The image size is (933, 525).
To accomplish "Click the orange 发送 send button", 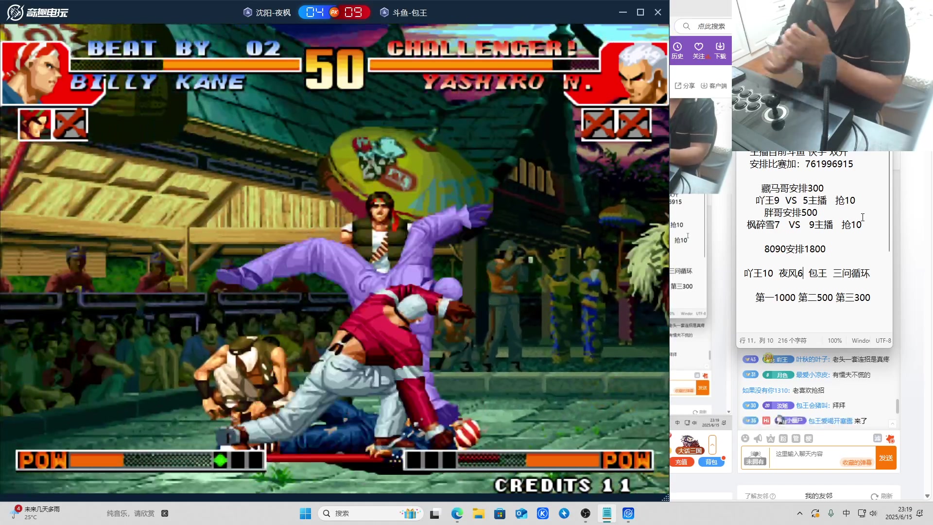I will tap(886, 458).
